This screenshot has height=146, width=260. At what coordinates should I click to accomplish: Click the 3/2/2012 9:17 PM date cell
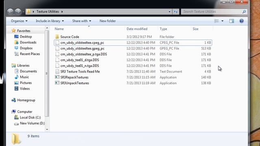coord(139,37)
